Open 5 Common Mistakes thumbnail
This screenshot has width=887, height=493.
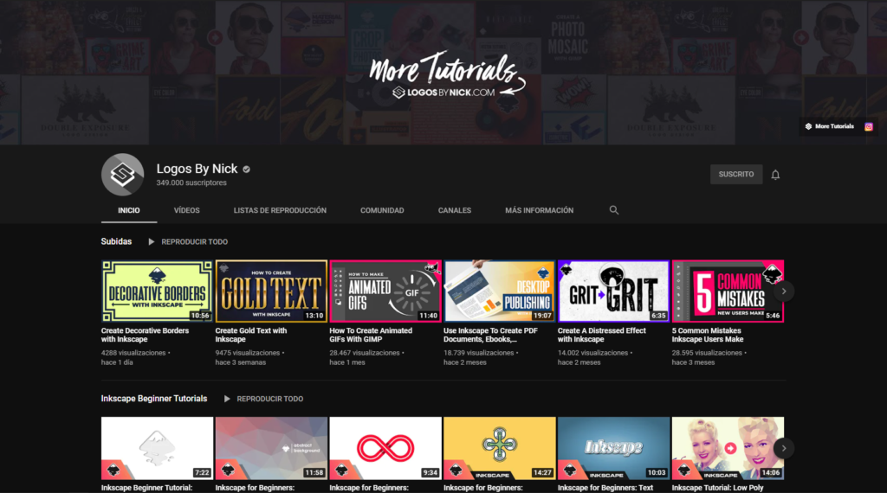coord(728,291)
